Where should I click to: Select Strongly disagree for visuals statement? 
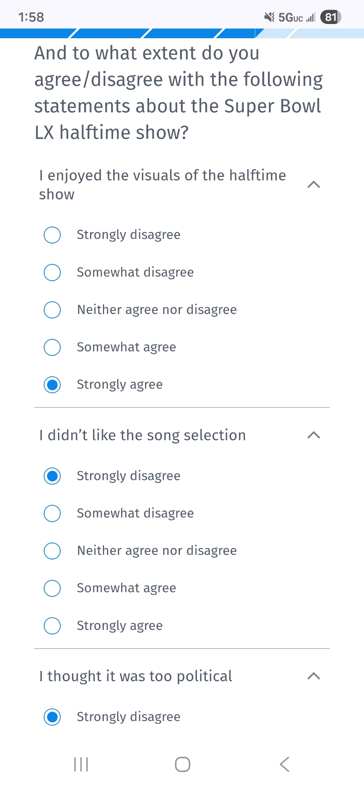[52, 235]
